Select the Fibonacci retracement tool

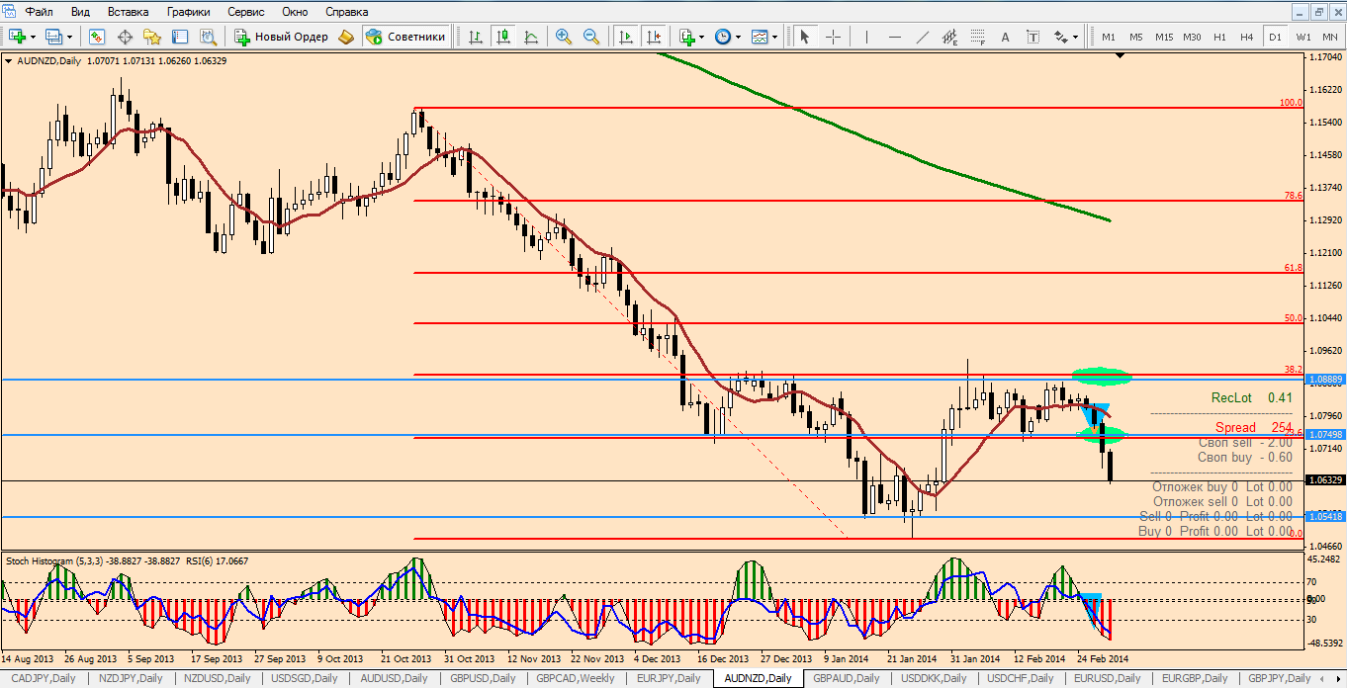point(978,37)
